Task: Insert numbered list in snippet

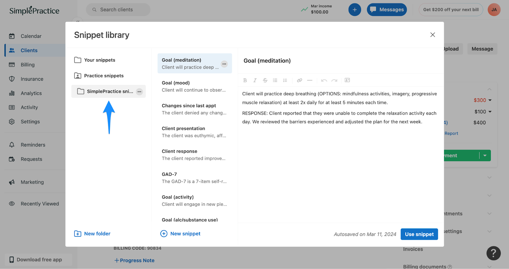Action: (x=285, y=80)
